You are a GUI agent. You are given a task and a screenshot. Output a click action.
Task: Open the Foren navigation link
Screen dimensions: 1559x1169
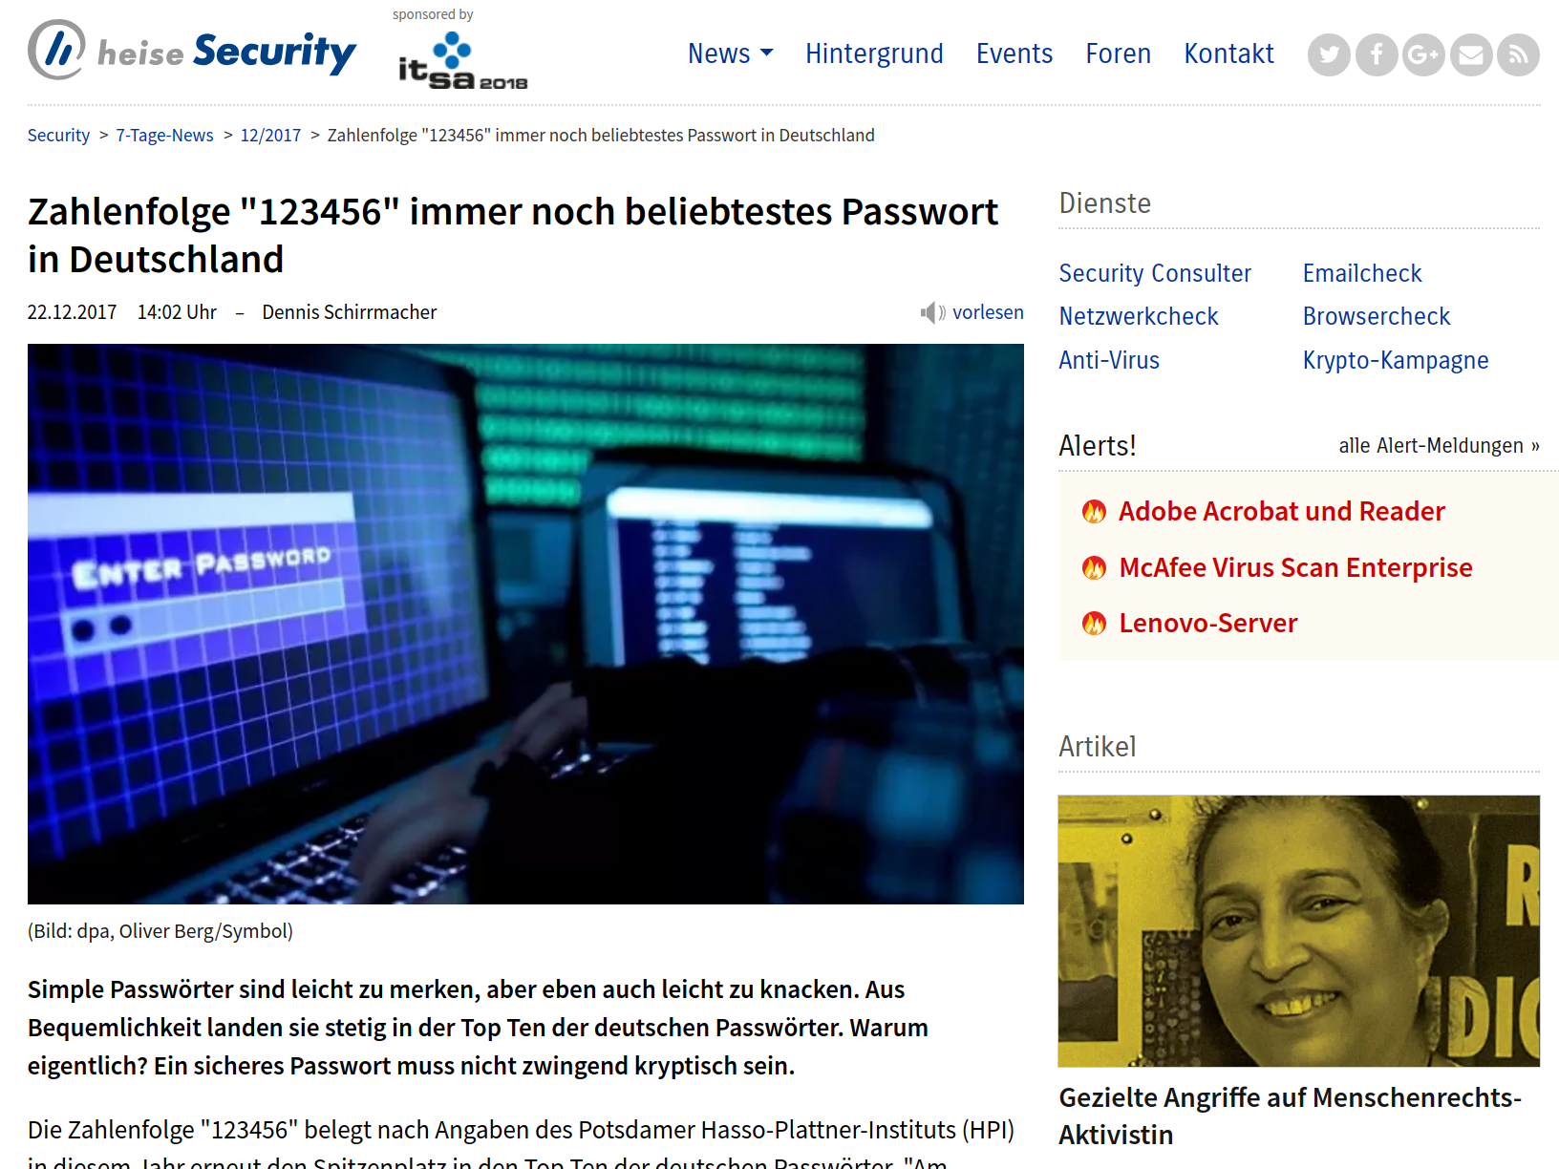point(1119,53)
